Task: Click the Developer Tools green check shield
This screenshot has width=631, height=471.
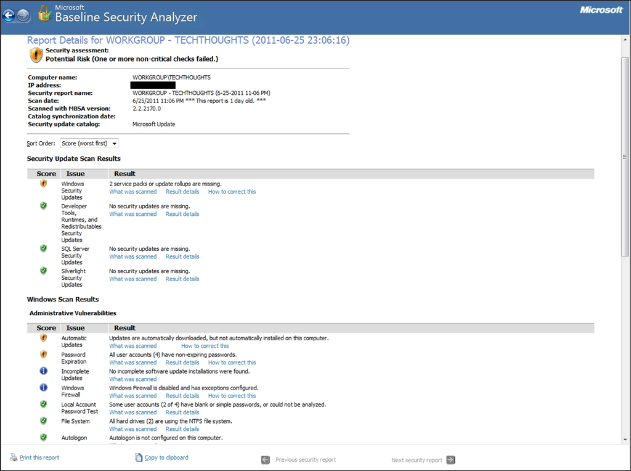Action: click(x=44, y=206)
